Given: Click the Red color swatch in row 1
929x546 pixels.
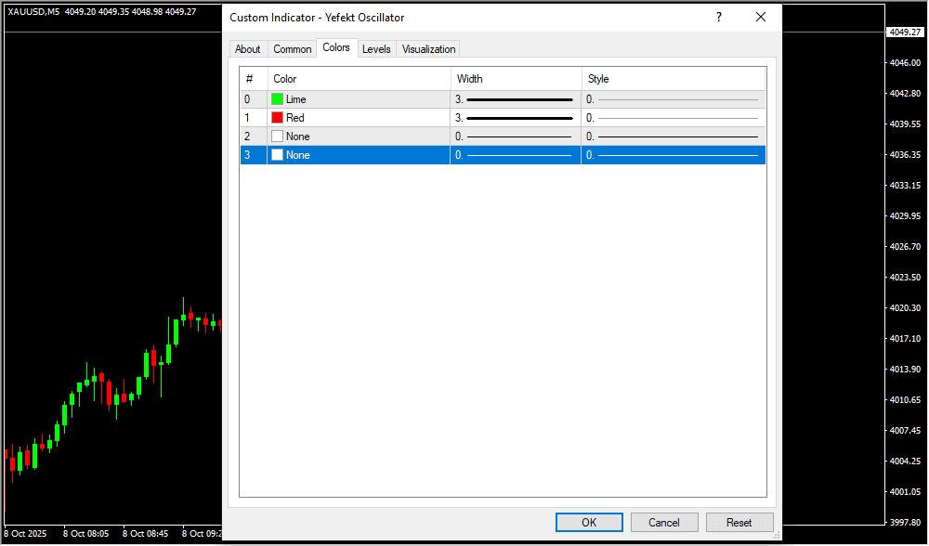Looking at the screenshot, I should coord(277,118).
